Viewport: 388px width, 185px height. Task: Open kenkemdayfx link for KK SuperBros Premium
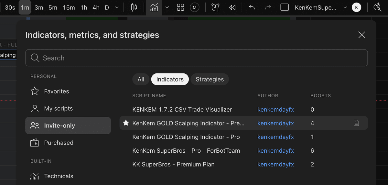point(275,164)
